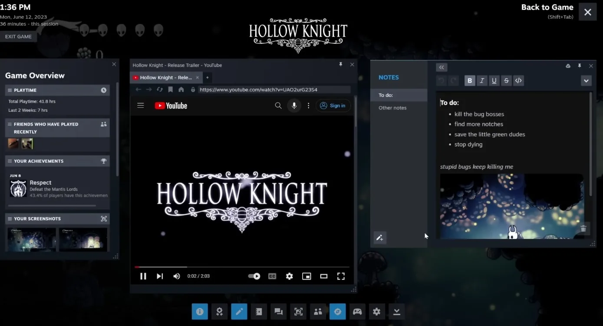Toggle the Web Browser compass icon in toolbar

[x=337, y=311]
